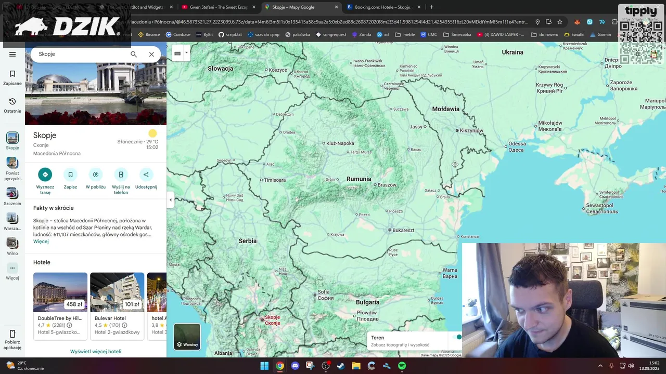Open the Google Maps hamburger menu

pyautogui.click(x=12, y=54)
